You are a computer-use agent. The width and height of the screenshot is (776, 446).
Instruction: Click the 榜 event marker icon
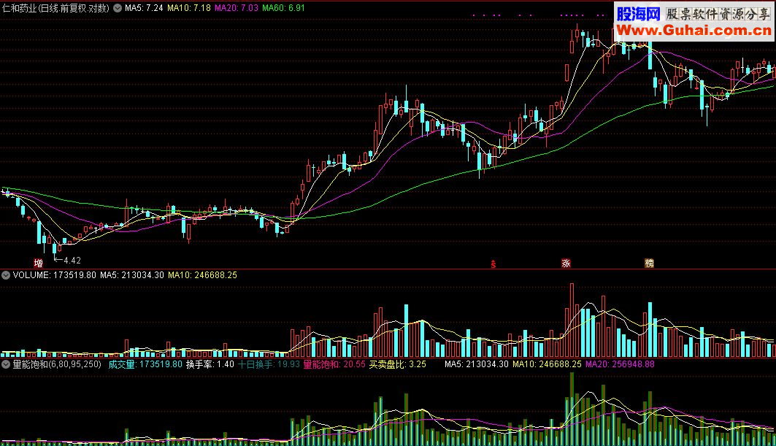pos(649,264)
